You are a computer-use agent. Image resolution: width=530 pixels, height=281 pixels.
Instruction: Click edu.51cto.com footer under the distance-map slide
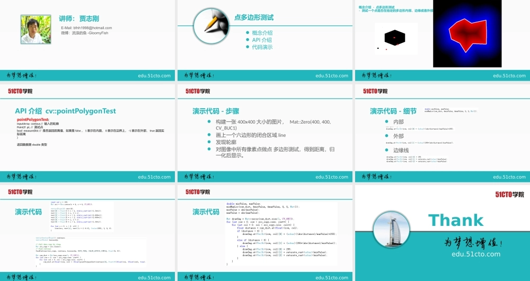pyautogui.click(x=509, y=76)
